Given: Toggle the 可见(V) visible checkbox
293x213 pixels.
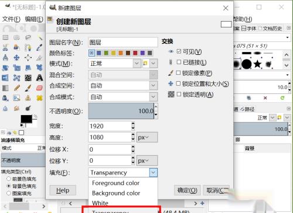Looking at the screenshot, I should click(179, 51).
